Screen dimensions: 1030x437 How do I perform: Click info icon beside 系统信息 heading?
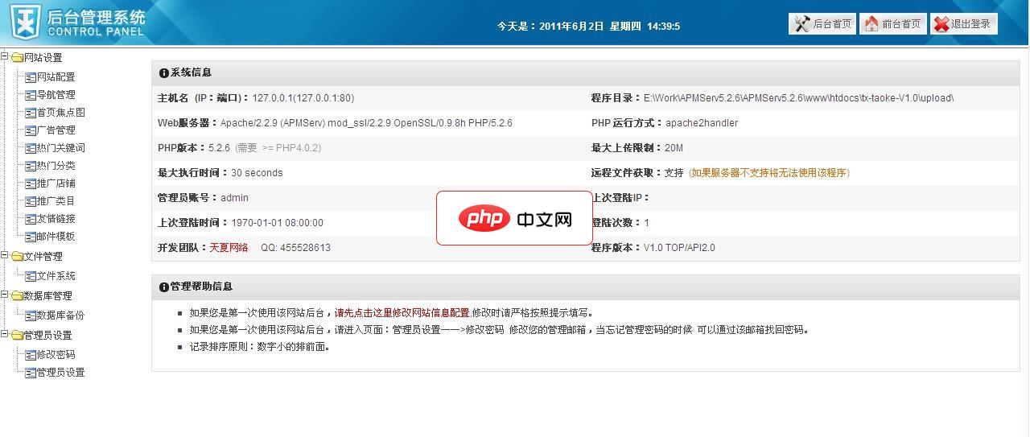click(164, 72)
